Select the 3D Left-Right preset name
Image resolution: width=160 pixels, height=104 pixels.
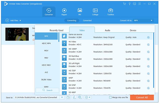point(74,63)
